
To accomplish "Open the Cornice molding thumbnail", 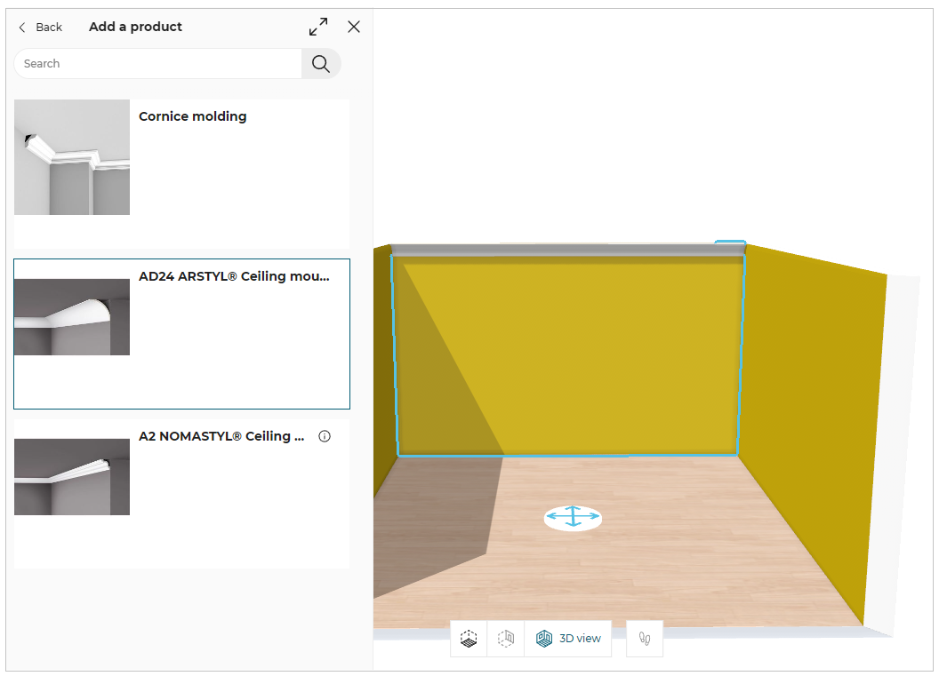I will (x=72, y=157).
